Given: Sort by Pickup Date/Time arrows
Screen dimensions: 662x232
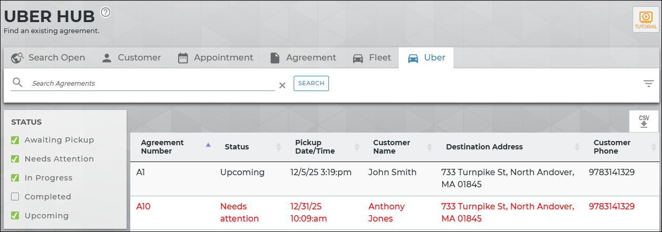Looking at the screenshot, I should click(x=357, y=147).
